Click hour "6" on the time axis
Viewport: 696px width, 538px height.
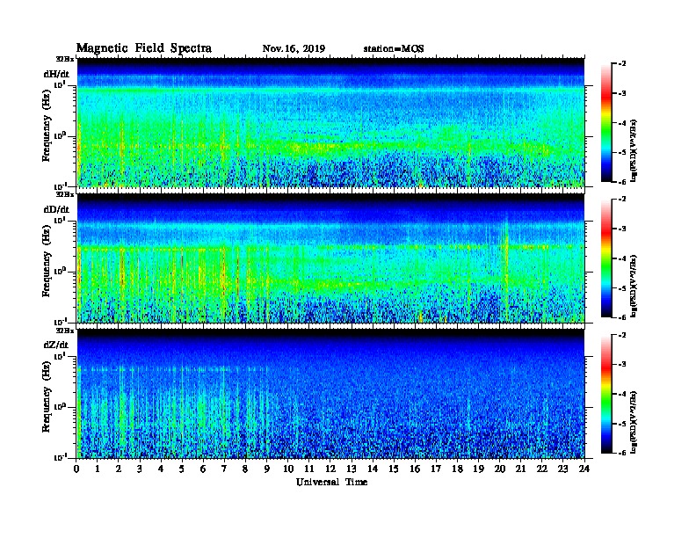(203, 469)
